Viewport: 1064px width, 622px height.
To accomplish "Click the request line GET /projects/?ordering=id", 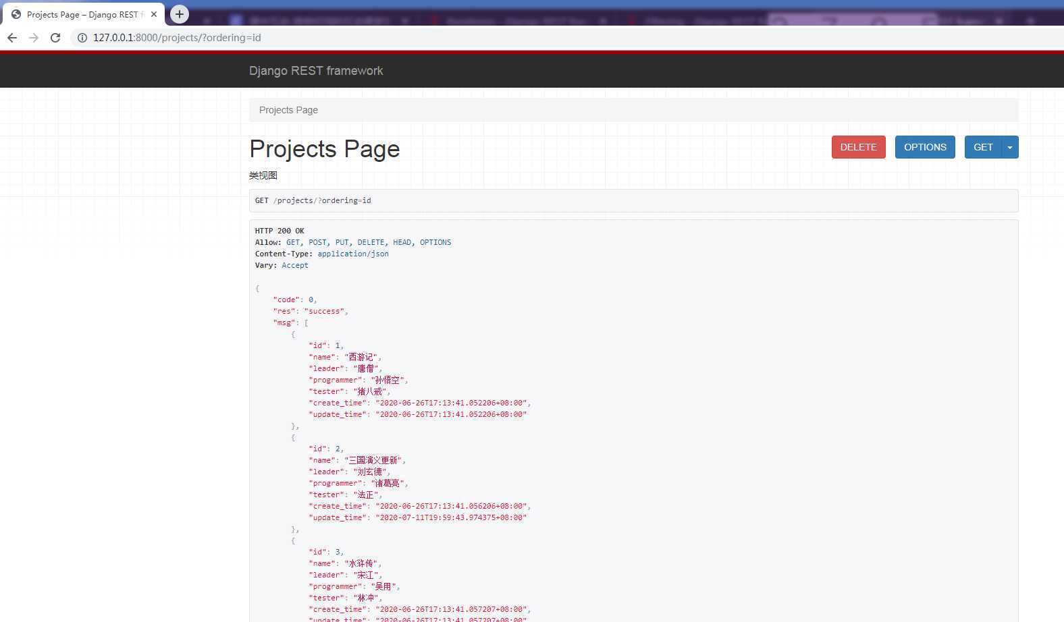I will pos(313,200).
